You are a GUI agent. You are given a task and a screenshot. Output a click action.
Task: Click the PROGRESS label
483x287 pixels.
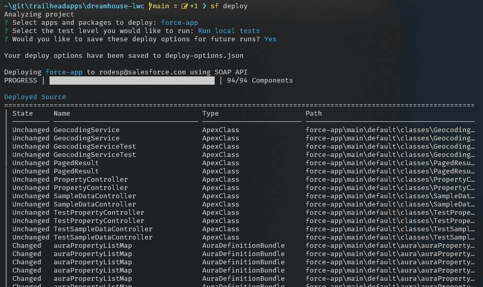pos(21,81)
